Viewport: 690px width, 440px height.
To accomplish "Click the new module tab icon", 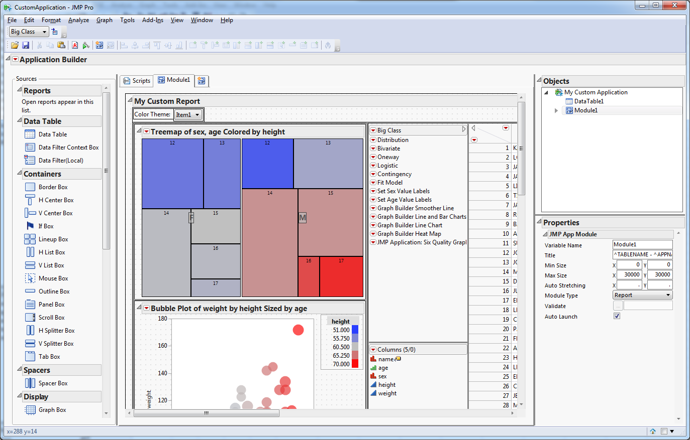I will [201, 81].
